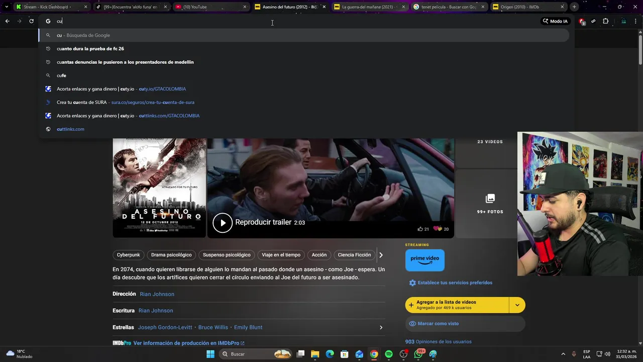Select the Suspenso psicológico genre chip
643x362 pixels.
pyautogui.click(x=227, y=255)
